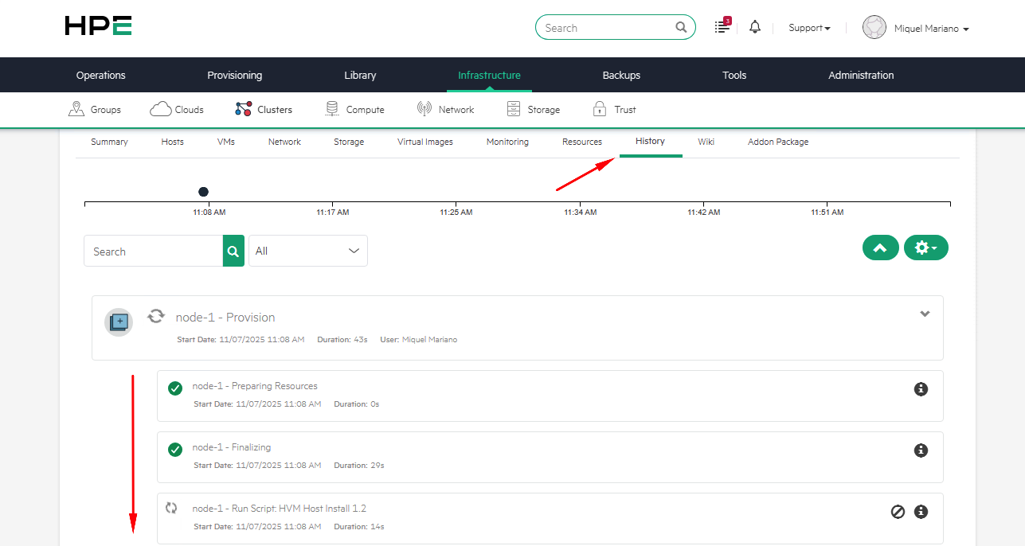Click the Storage submenu icon
This screenshot has height=546, width=1025.
[513, 108]
